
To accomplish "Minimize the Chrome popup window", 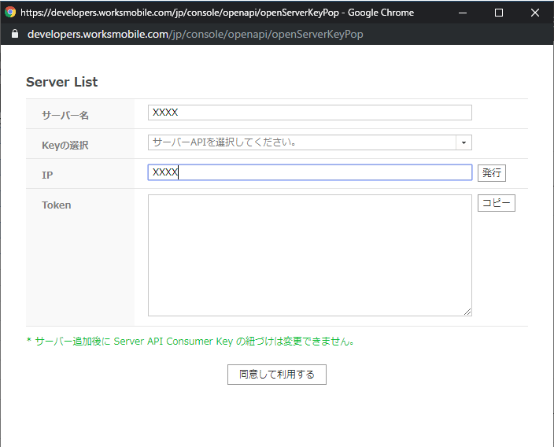I will click(462, 13).
